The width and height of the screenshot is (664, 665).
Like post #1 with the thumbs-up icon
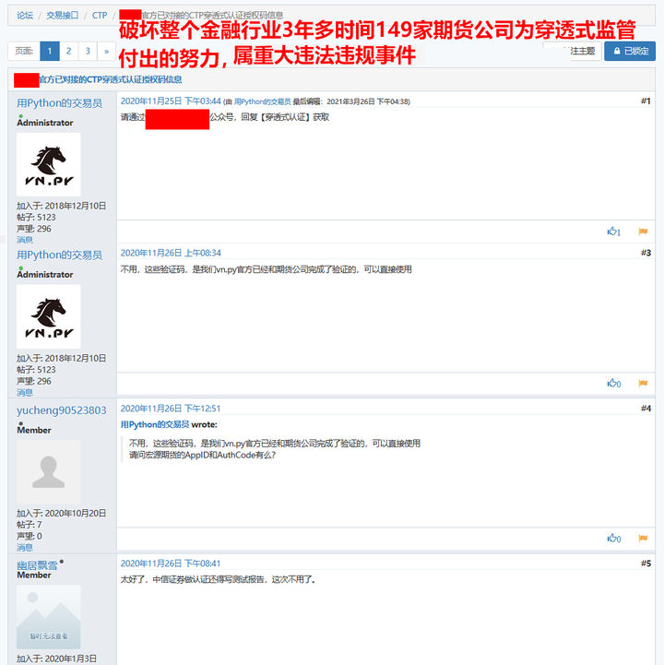tap(613, 232)
